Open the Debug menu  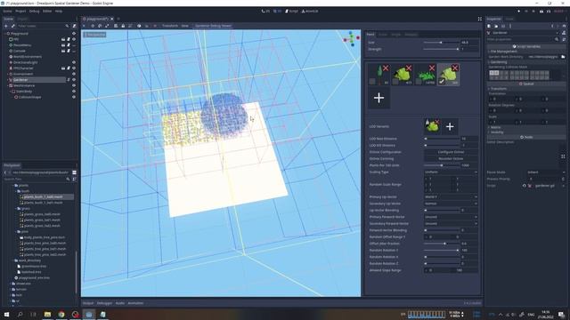[x=34, y=12]
